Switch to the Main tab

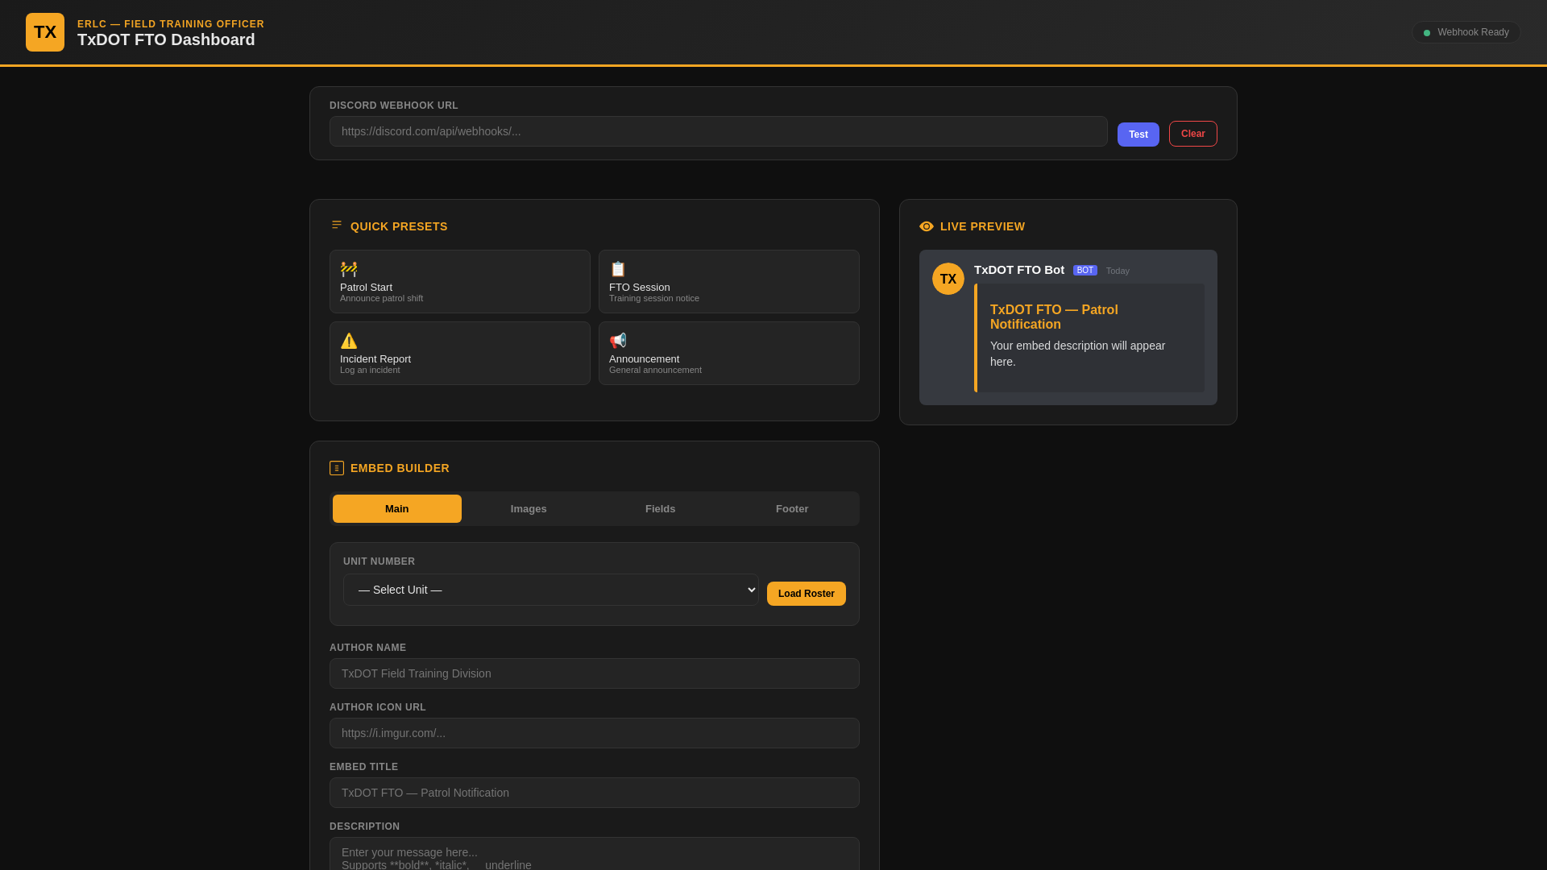coord(397,509)
